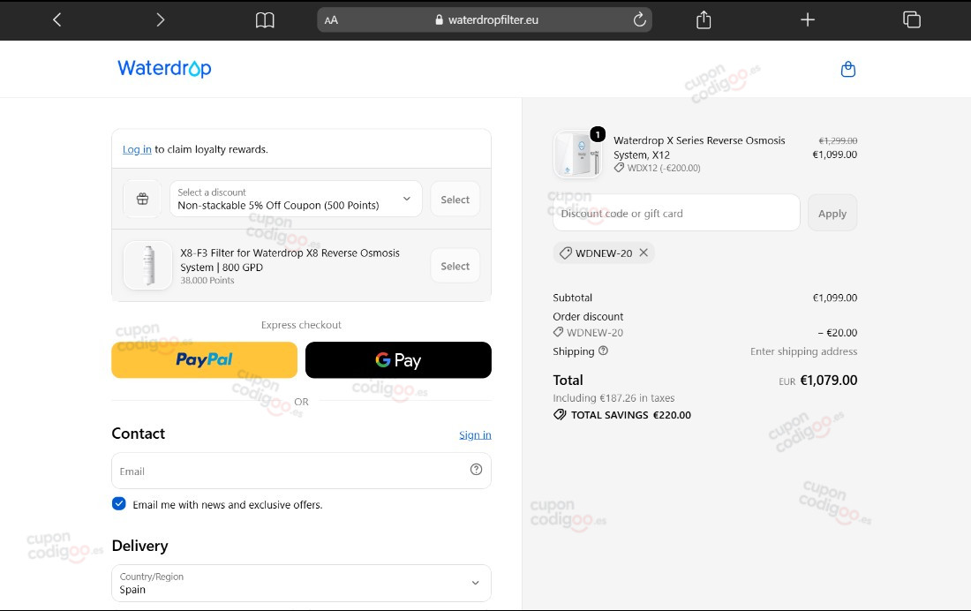971x611 pixels.
Task: Click Select for the X8-F3 Filter reward
Action: [x=455, y=266]
